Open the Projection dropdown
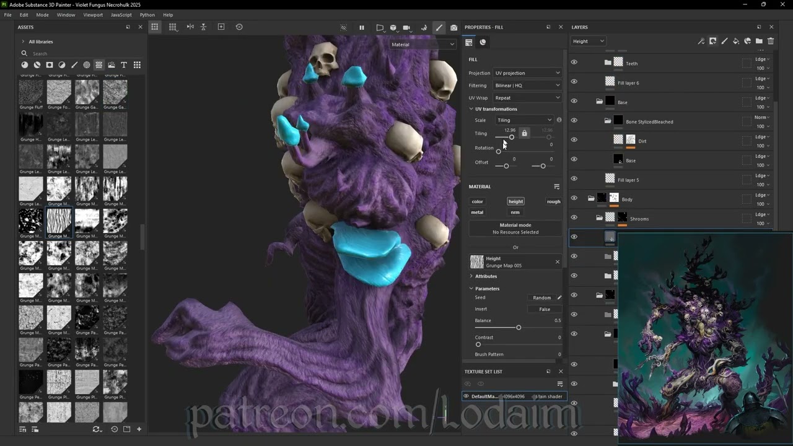This screenshot has height=446, width=793. click(527, 73)
